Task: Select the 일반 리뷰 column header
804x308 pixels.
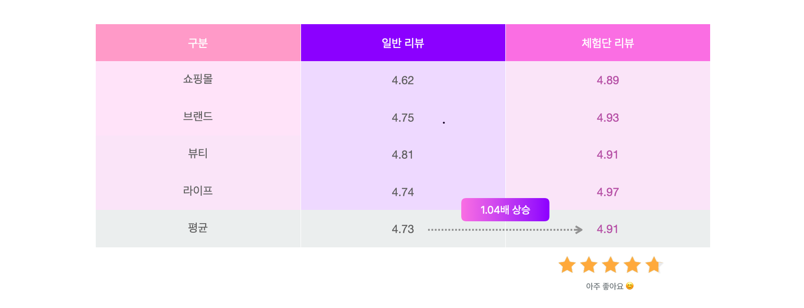Action: pyautogui.click(x=403, y=43)
